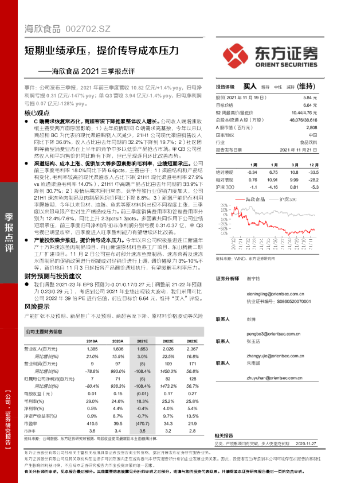Select the industry value 食品饮料

[309, 142]
